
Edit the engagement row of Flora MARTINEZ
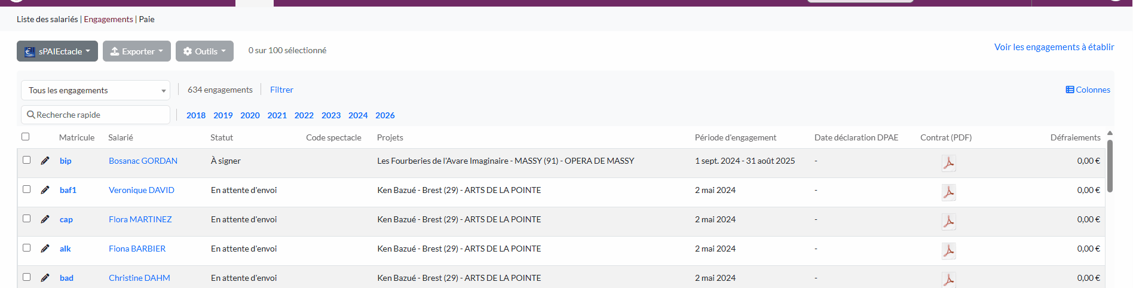pyautogui.click(x=45, y=219)
